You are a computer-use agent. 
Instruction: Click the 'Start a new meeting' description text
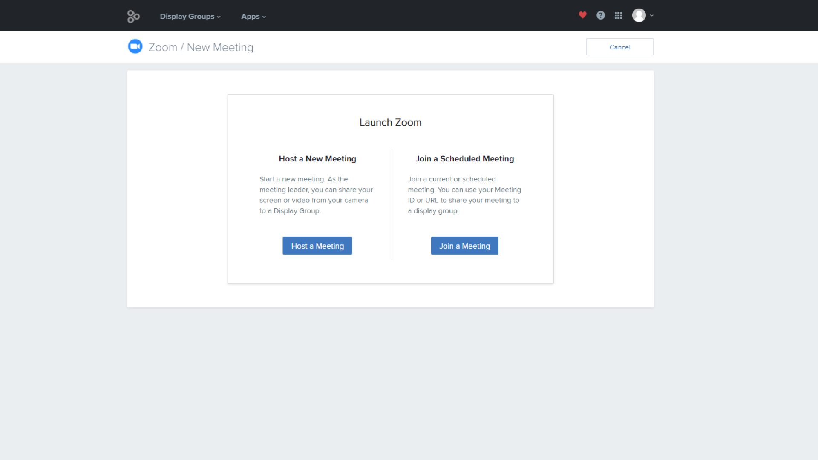[x=316, y=195]
